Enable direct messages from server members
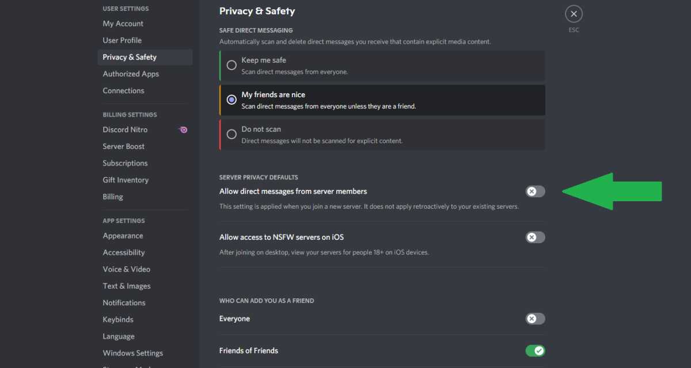The height and width of the screenshot is (368, 691). [534, 191]
